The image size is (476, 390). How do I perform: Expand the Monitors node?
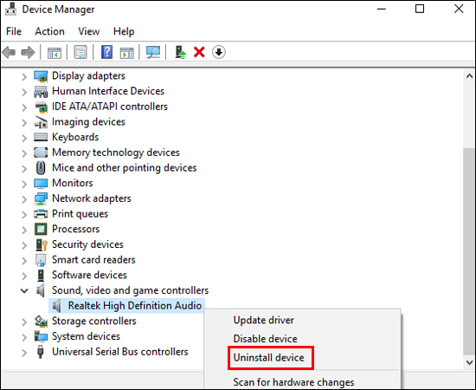coord(24,184)
